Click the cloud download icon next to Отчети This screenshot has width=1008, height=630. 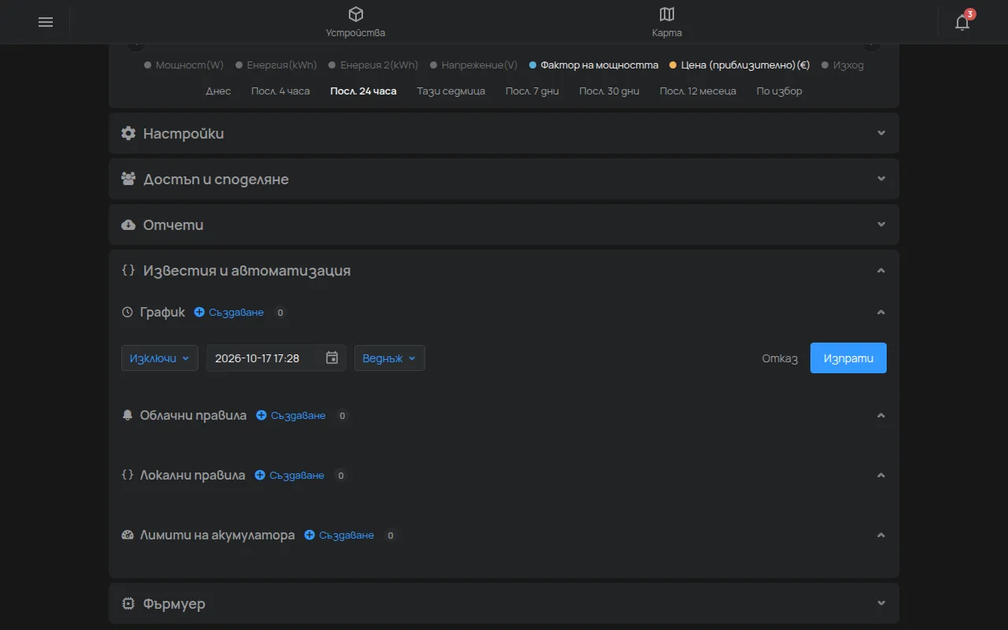(x=128, y=224)
